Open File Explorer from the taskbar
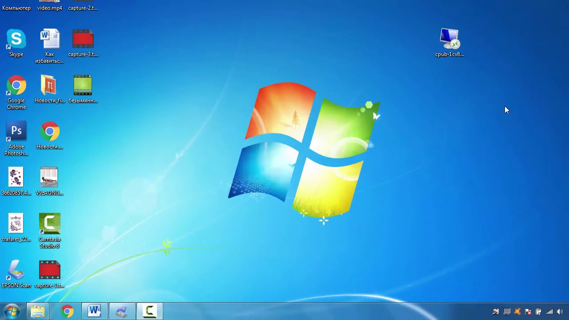Image resolution: width=569 pixels, height=320 pixels. click(38, 311)
